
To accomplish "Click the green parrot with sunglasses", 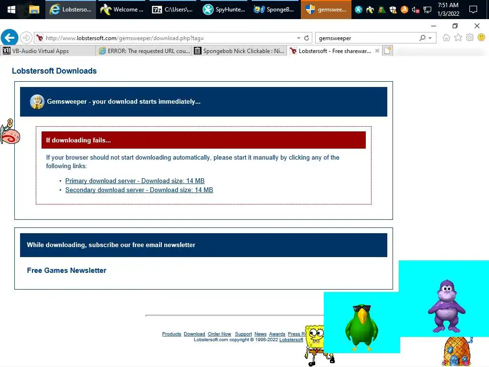I will (362, 327).
